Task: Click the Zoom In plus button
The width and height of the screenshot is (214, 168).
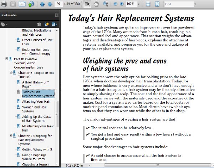Action: click(122, 4)
